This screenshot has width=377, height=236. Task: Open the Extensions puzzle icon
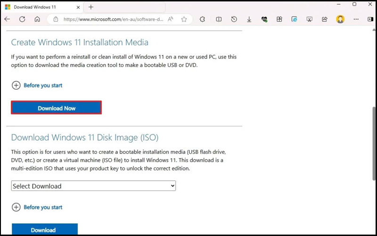tap(202, 19)
